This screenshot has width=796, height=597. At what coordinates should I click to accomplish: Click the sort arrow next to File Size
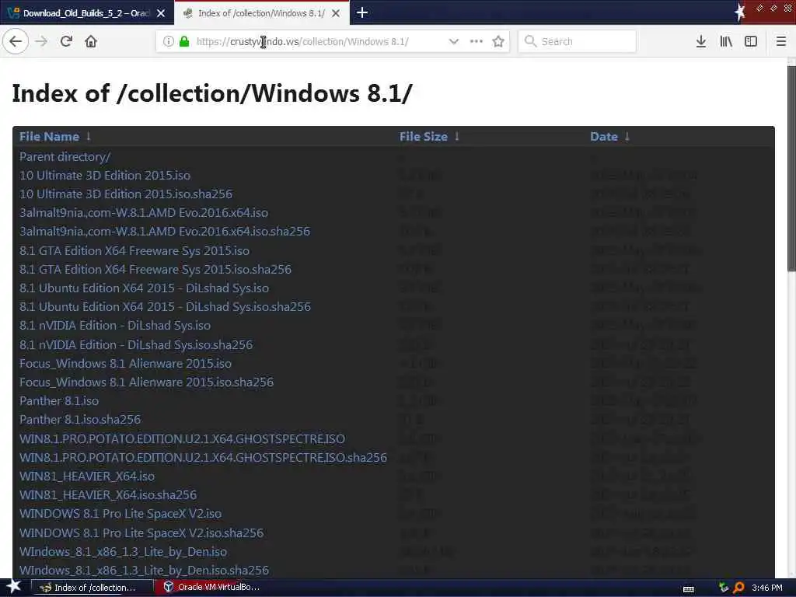(457, 136)
